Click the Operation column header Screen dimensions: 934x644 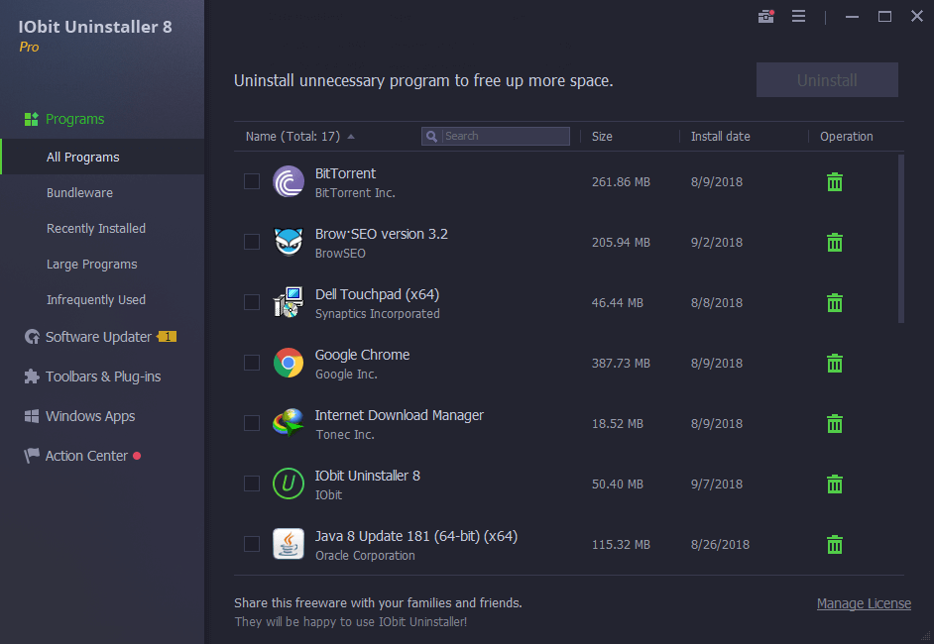(846, 137)
